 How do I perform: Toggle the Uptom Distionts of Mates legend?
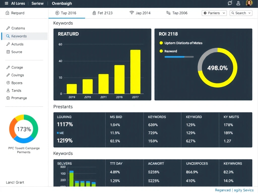click(x=161, y=43)
